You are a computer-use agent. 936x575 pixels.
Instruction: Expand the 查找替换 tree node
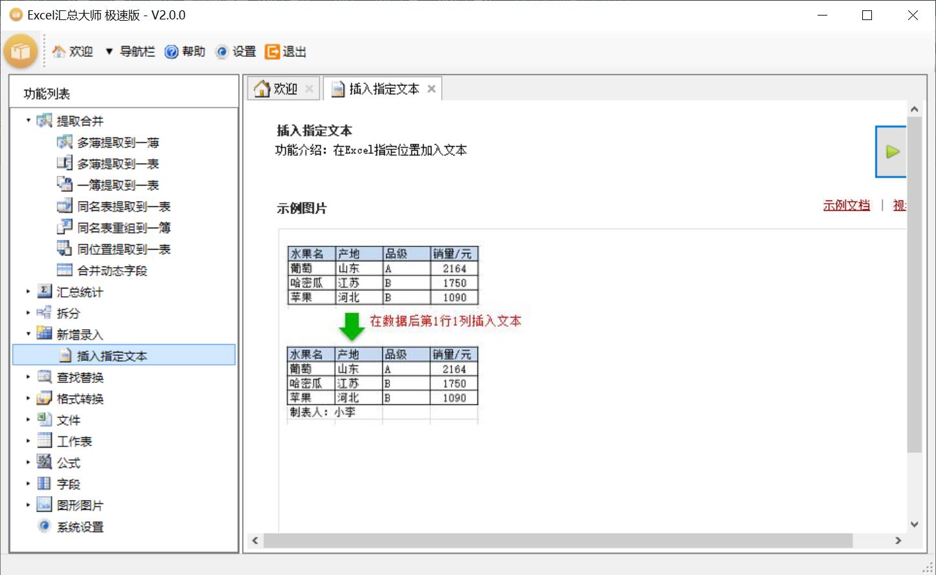click(x=28, y=377)
